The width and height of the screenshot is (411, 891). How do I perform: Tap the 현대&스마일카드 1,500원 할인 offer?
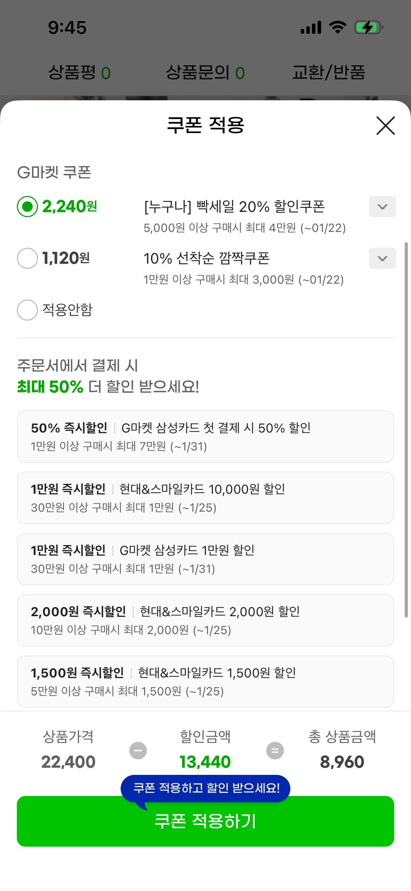[205, 682]
